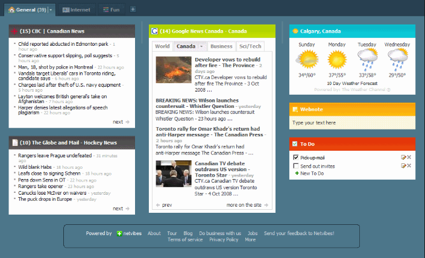The image size is (425, 258).
Task: Open the More footer link
Action: tap(250, 239)
